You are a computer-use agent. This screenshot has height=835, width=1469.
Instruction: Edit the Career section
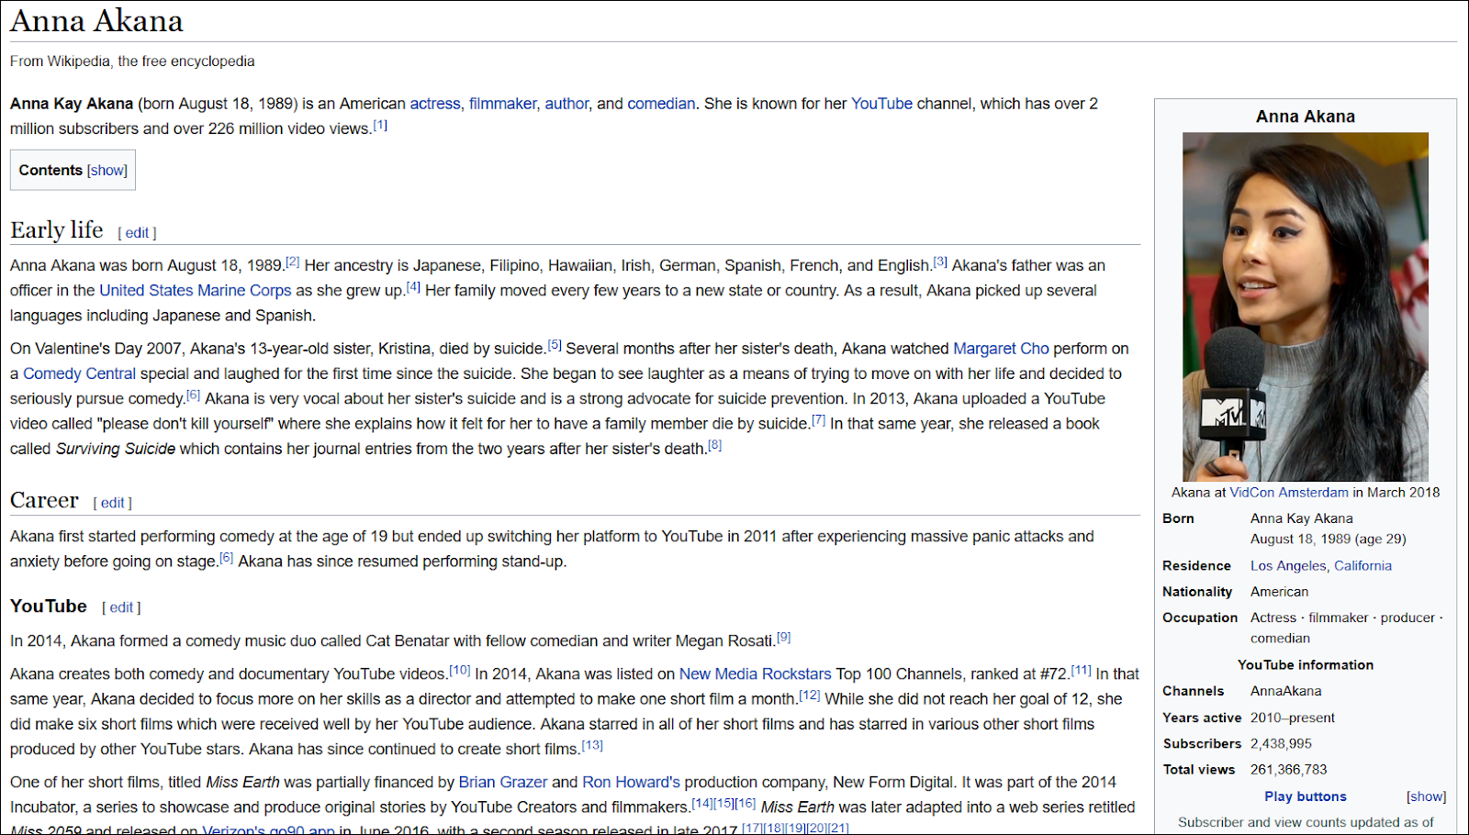click(x=112, y=503)
